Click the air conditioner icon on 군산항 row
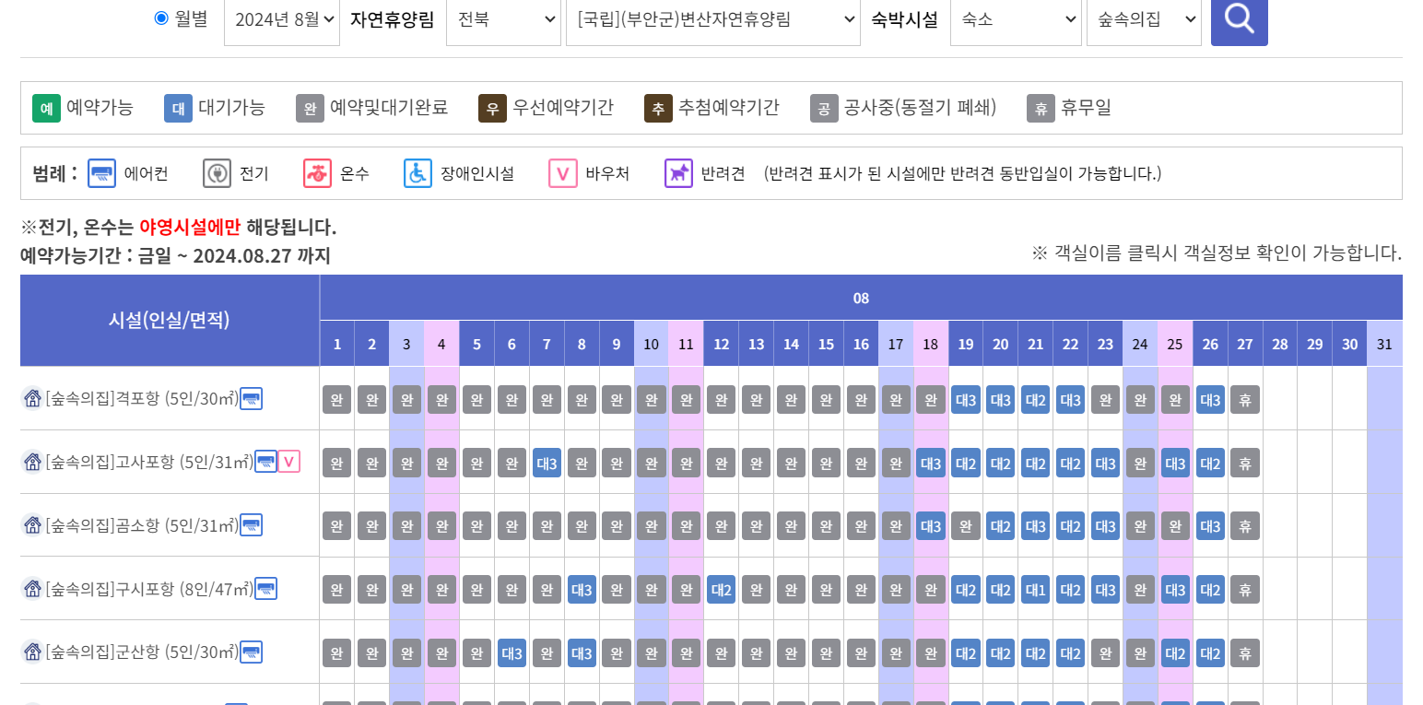 point(251,652)
